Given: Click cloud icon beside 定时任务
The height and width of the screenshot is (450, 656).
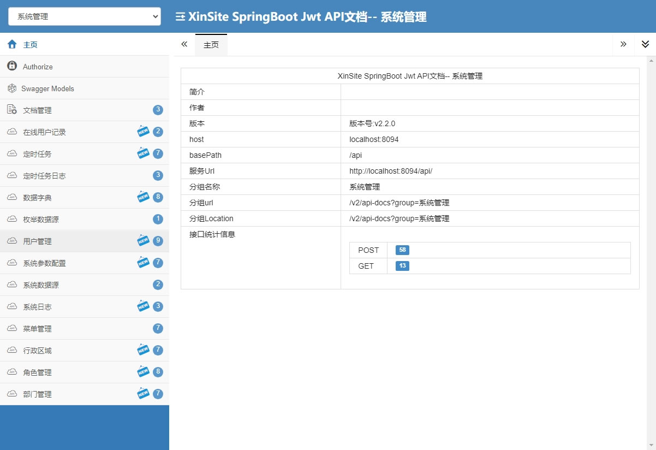Looking at the screenshot, I should (x=12, y=153).
